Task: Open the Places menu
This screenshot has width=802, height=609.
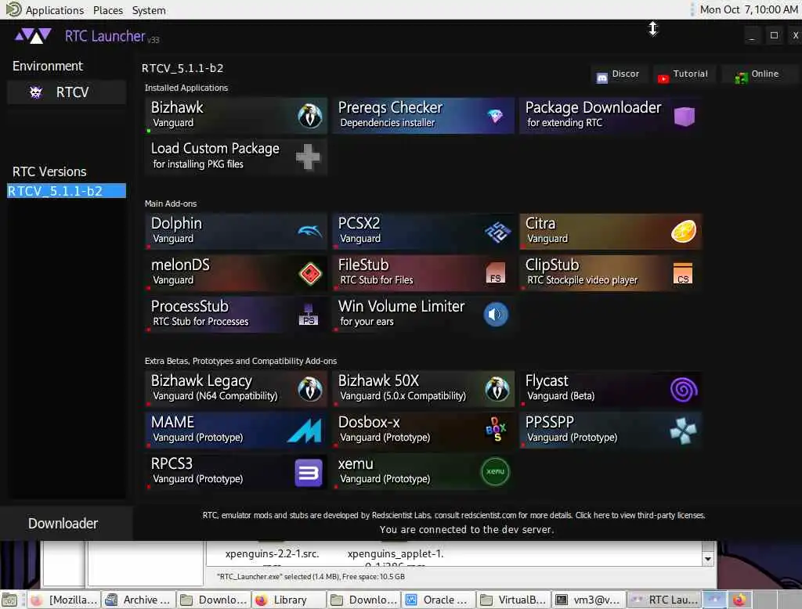Action: pyautogui.click(x=108, y=10)
